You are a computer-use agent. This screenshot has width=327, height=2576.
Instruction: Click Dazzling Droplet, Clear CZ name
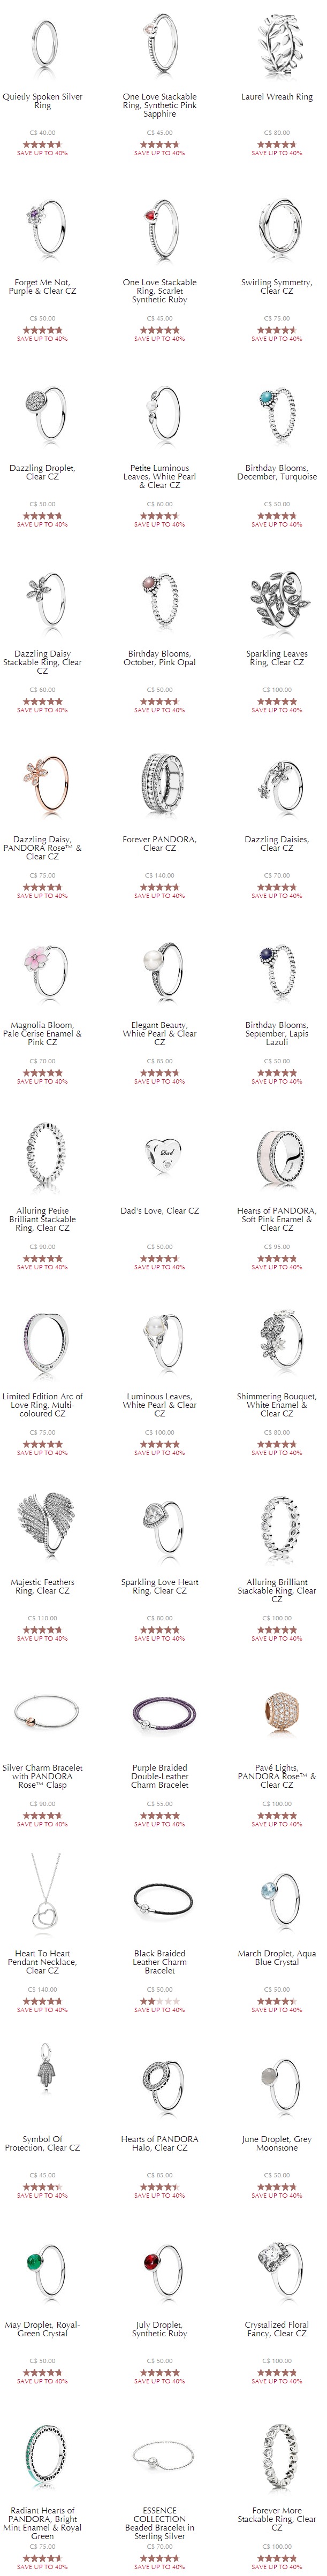coord(42,472)
